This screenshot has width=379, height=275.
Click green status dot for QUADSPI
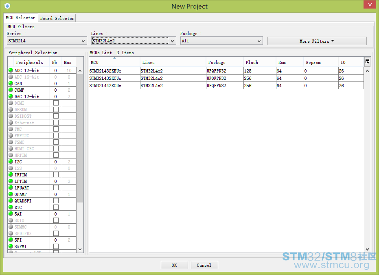pos(11,201)
